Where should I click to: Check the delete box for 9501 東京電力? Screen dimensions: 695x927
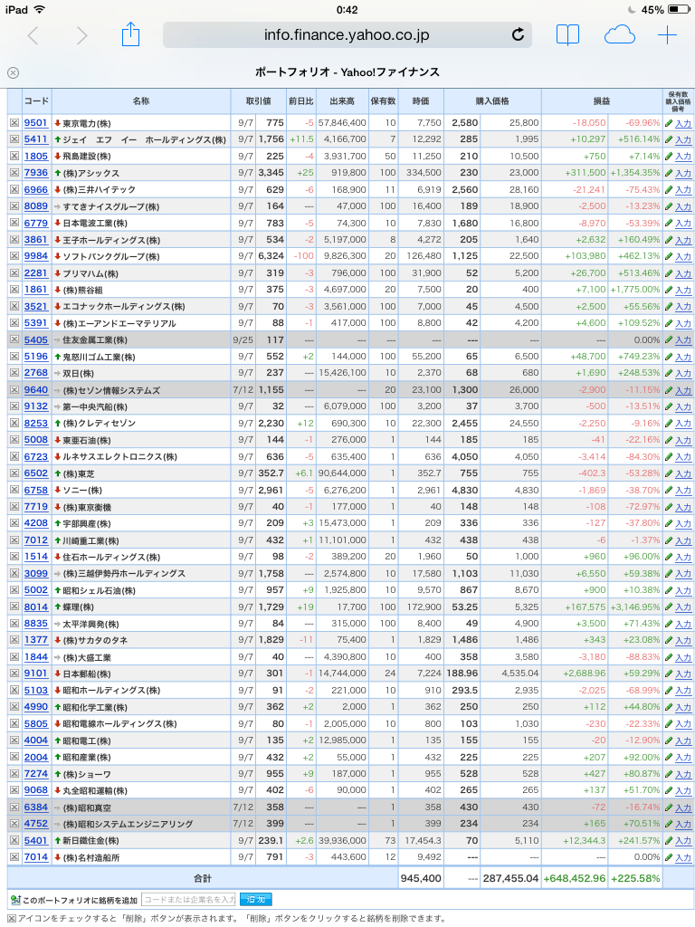14,123
